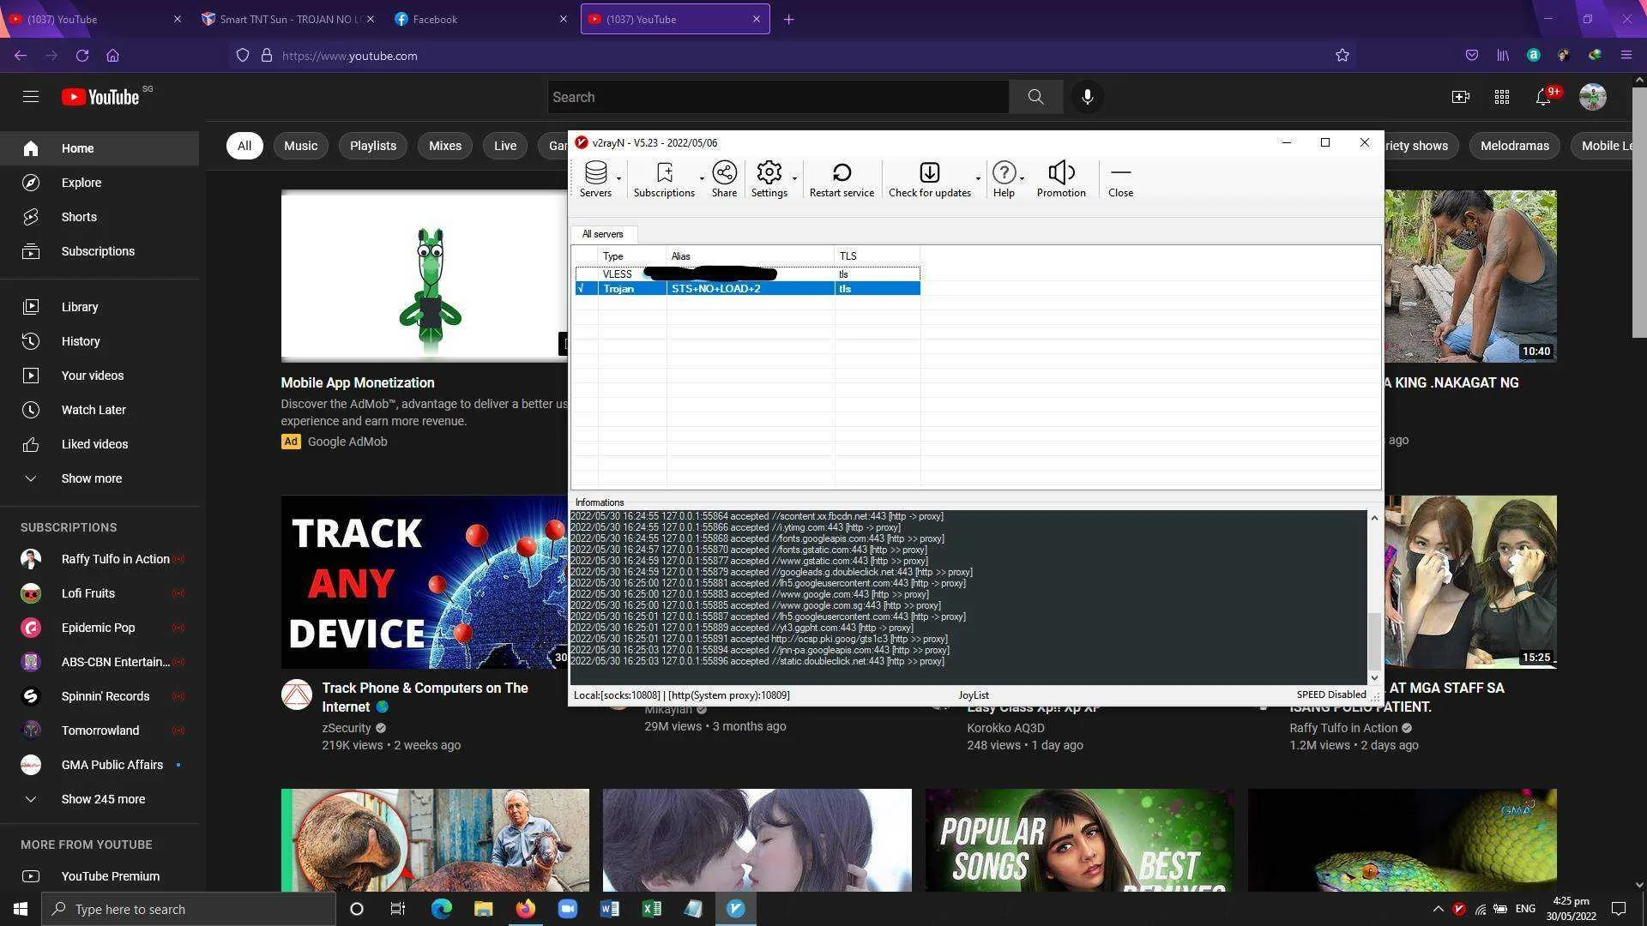
Task: Click the Create video icon
Action: pos(1460,97)
